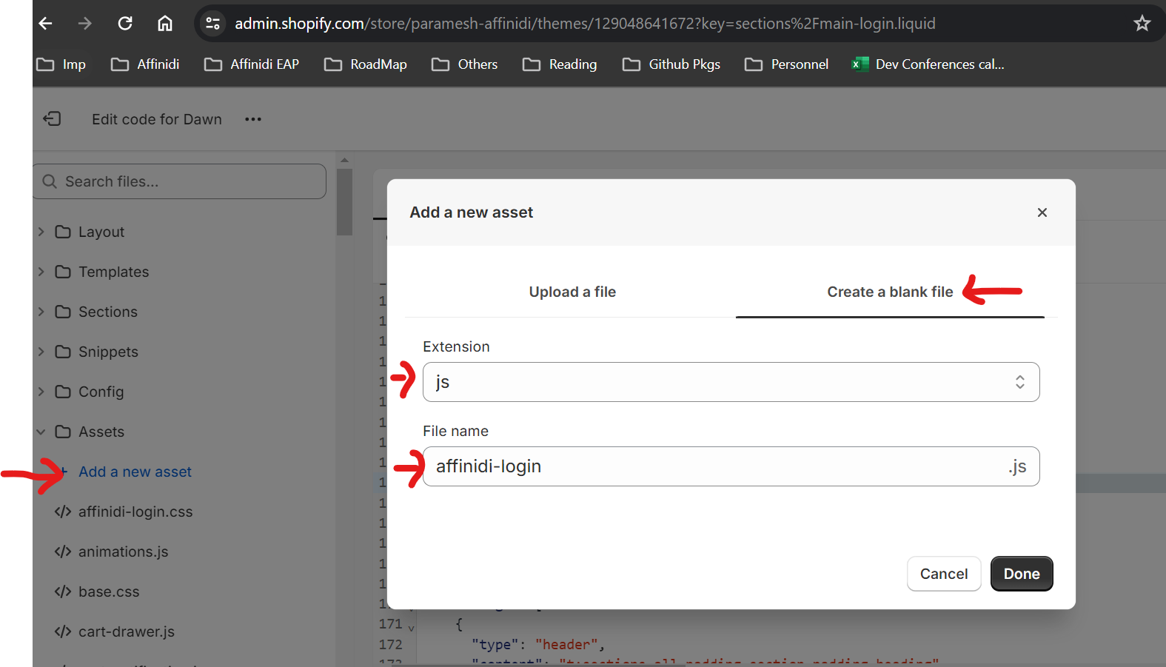Click the Edit code for Dawn title
The image size is (1166, 667).
(x=157, y=119)
